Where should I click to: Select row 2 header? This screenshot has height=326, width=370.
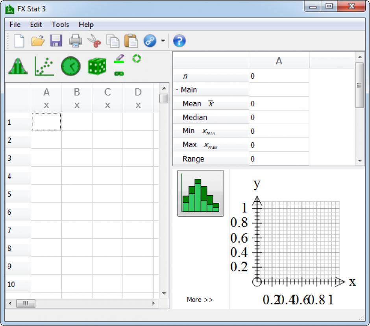click(18, 140)
